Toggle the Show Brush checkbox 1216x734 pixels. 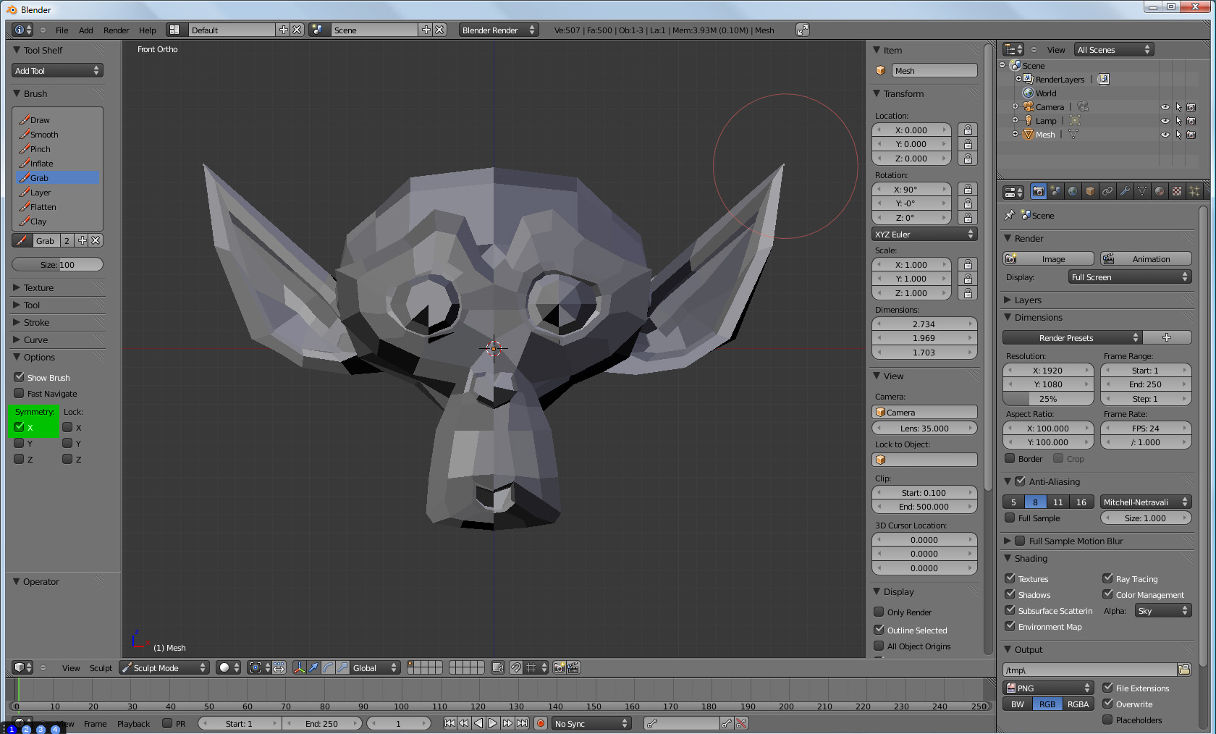pos(20,377)
